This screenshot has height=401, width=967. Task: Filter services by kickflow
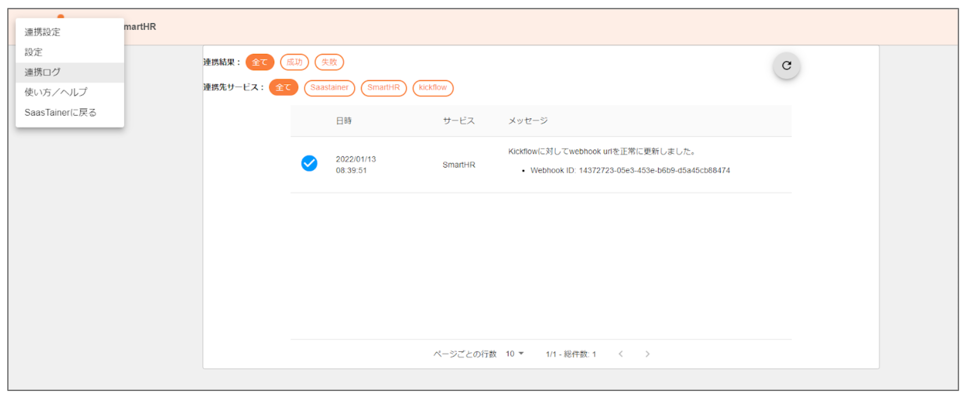click(433, 88)
